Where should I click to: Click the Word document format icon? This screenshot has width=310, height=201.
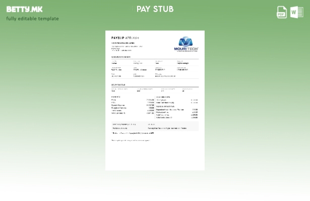point(297,13)
